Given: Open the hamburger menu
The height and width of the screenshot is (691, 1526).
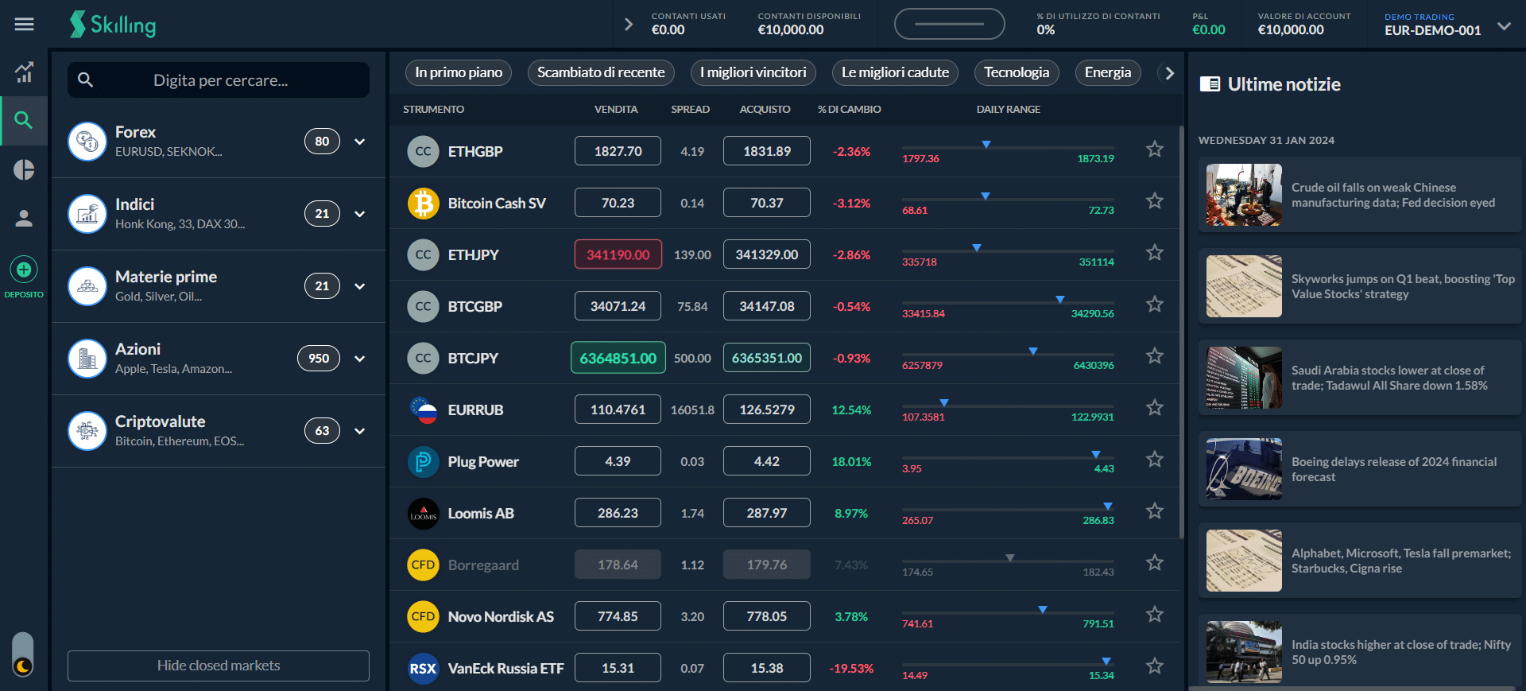Looking at the screenshot, I should [25, 25].
